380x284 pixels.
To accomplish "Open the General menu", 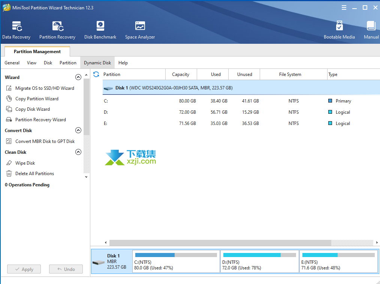I will tap(12, 63).
